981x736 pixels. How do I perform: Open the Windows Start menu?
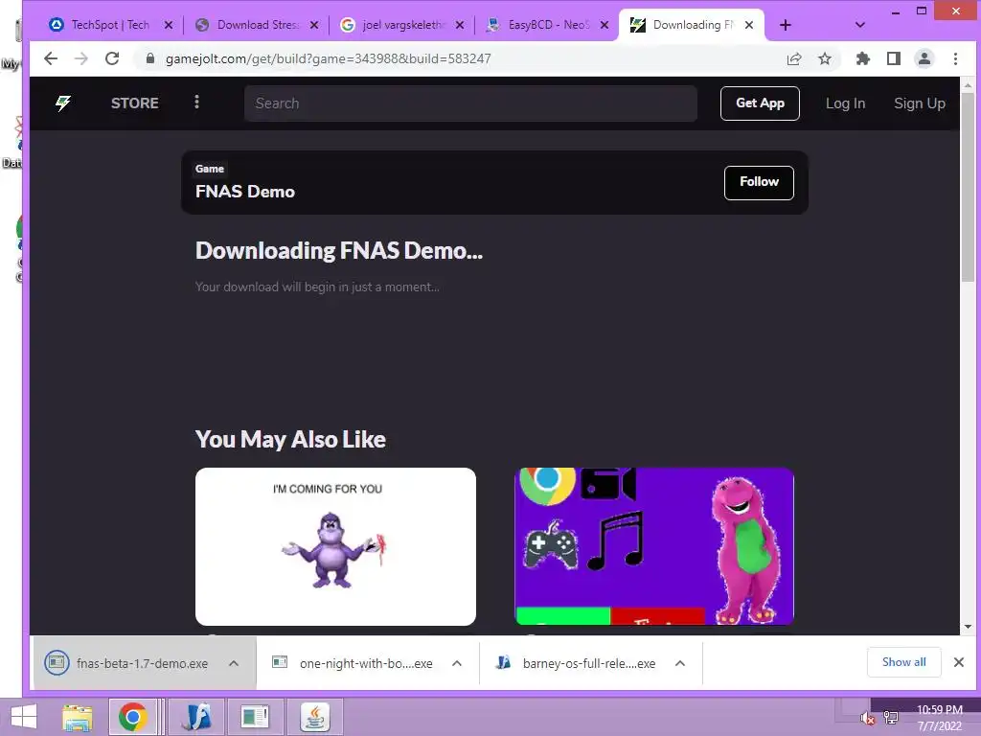click(23, 717)
